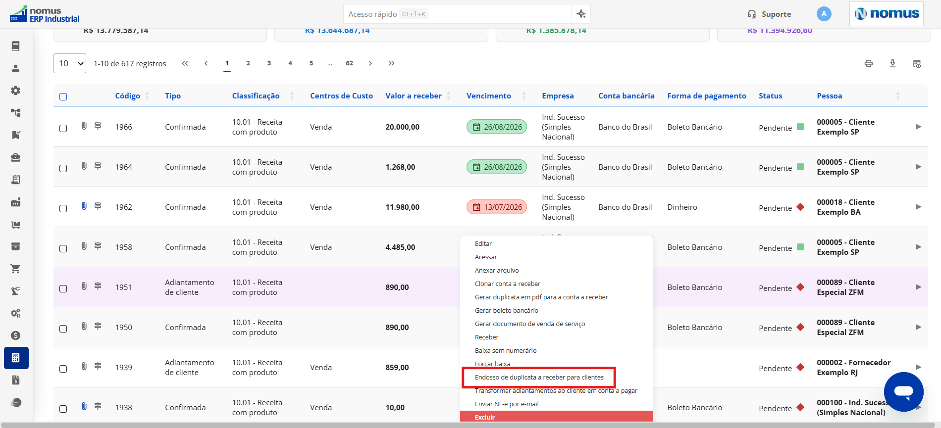941x428 pixels.
Task: Click the green status square for record 1966
Action: [x=800, y=127]
